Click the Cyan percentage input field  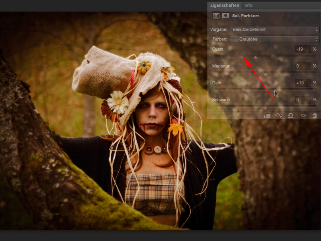tap(303, 49)
